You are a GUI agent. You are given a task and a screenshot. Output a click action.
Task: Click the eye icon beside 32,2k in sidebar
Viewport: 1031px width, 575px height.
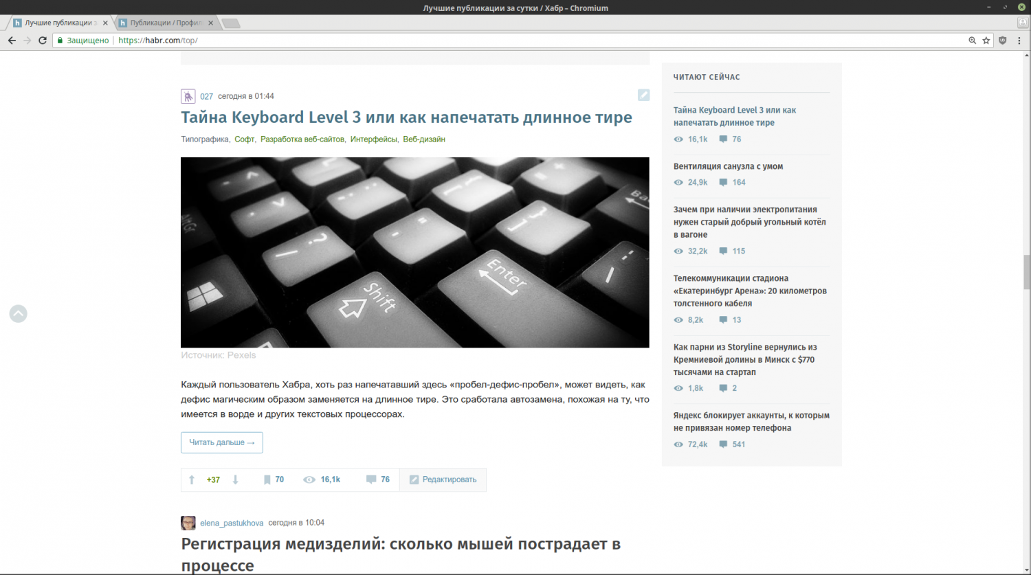pyautogui.click(x=678, y=251)
